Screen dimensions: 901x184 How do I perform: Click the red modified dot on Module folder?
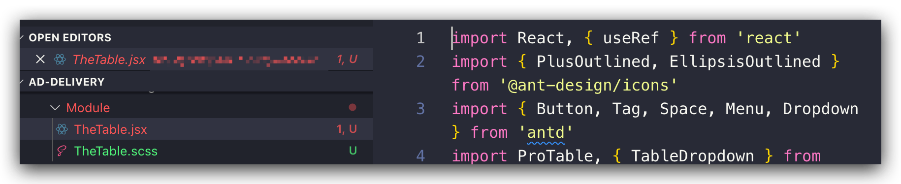tap(353, 107)
